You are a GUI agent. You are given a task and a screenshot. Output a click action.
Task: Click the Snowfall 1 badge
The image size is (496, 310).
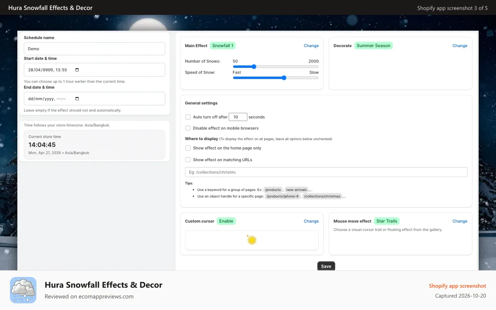223,46
